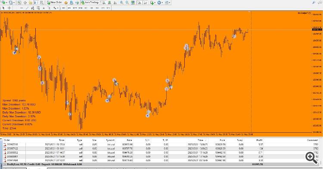This screenshot has width=323, height=169.
Task: Select the text 'A' tool
Action: click(x=43, y=8)
